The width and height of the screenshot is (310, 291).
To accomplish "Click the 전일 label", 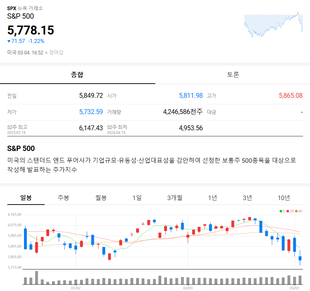I will point(12,96).
